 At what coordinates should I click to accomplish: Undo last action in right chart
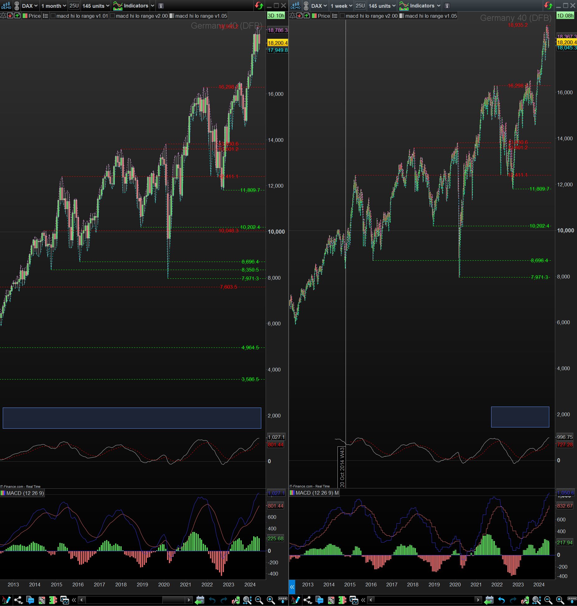coord(501,600)
